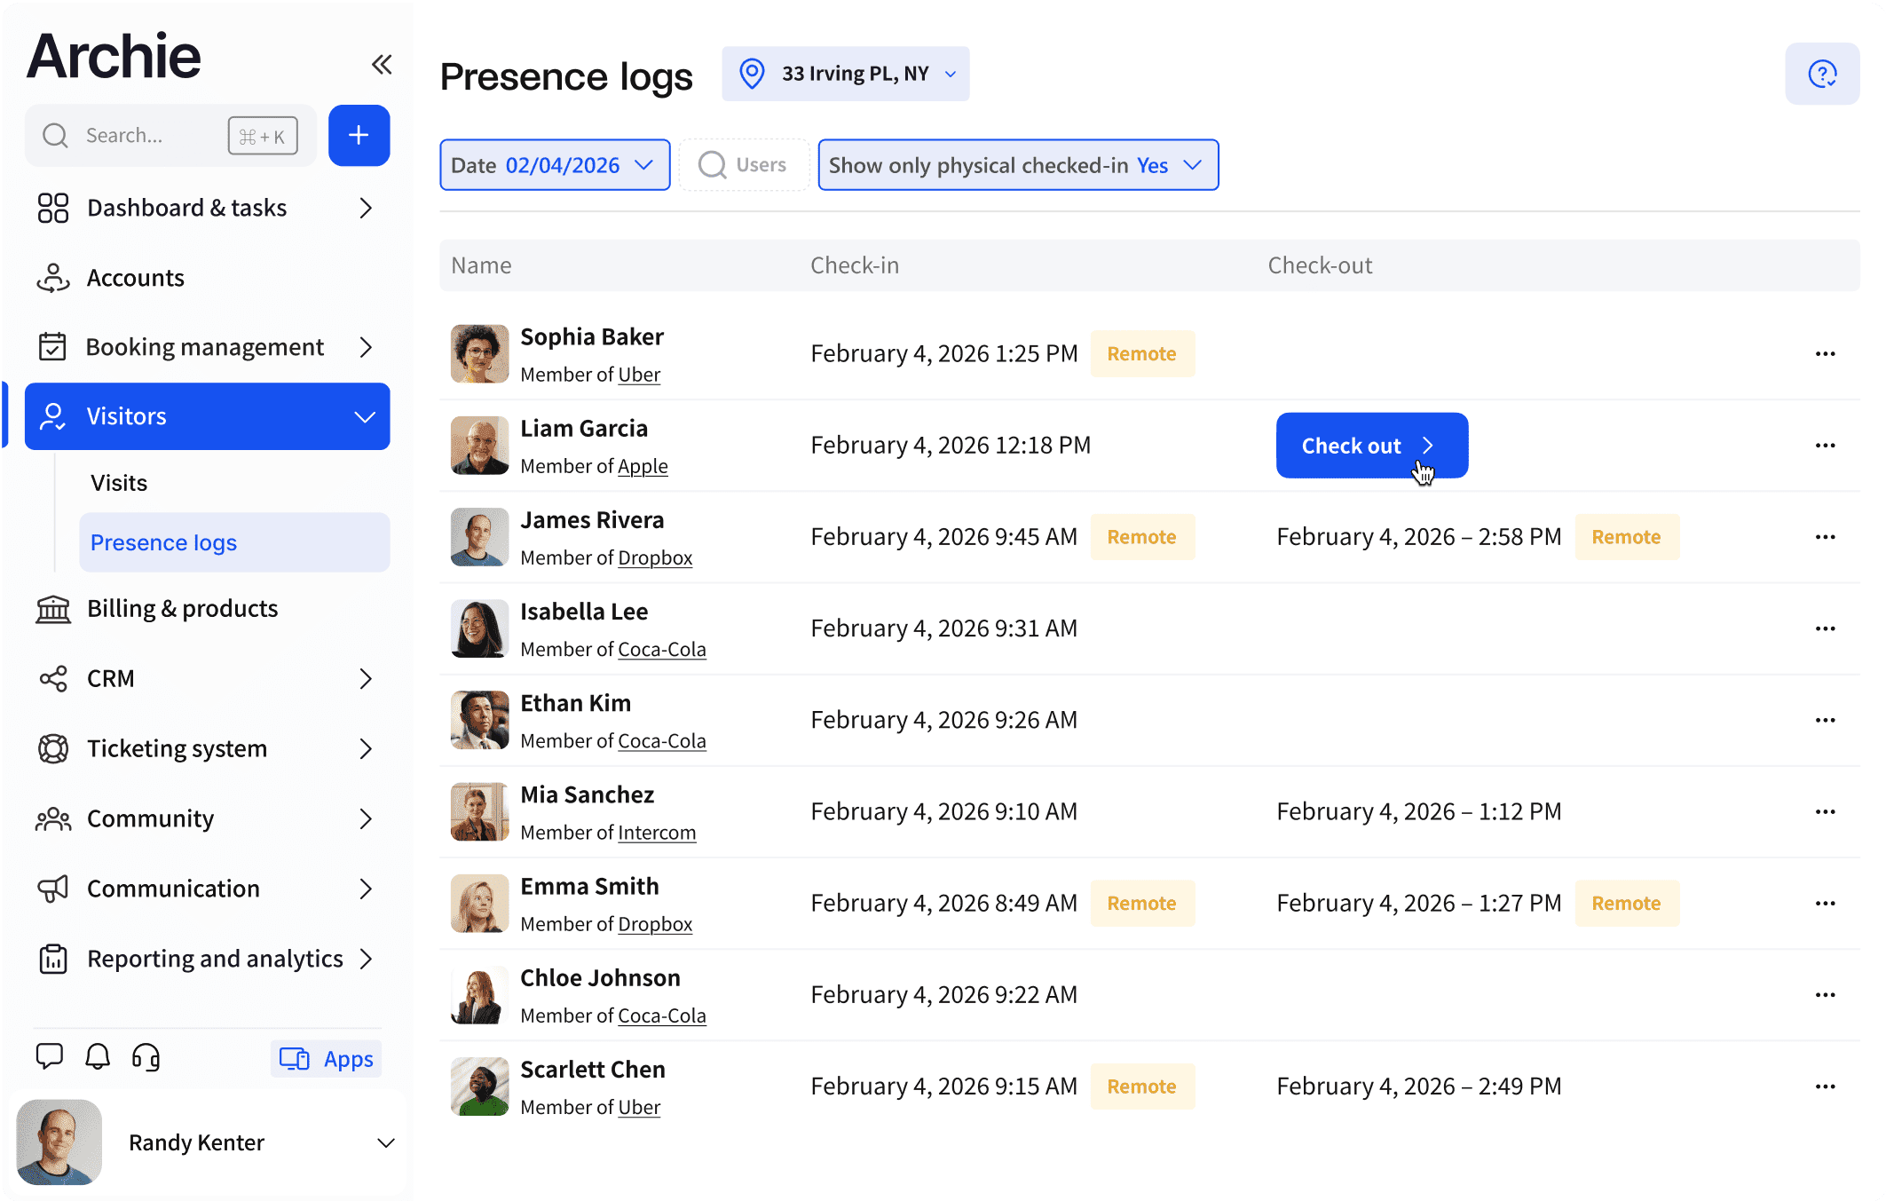
Task: Open the Date 02/04/2026 filter
Action: tap(554, 165)
